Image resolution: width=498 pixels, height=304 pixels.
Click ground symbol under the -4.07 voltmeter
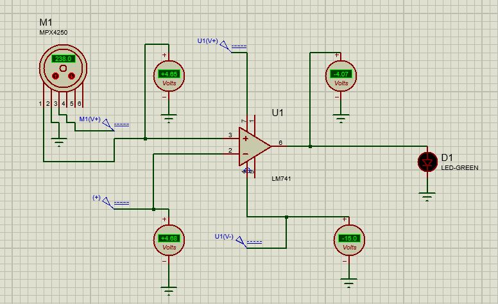[x=341, y=118]
